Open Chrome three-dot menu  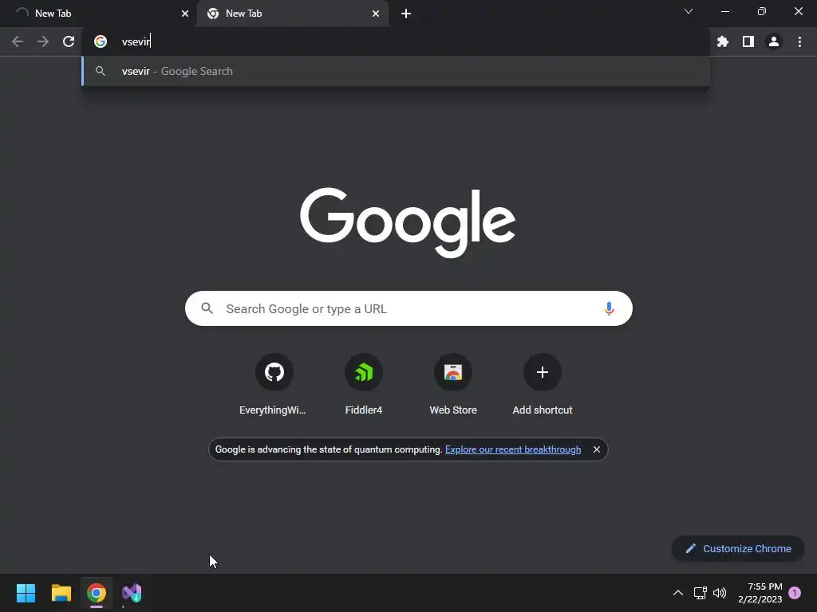tap(799, 41)
